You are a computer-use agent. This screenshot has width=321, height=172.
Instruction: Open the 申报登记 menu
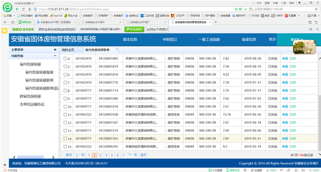169,40
